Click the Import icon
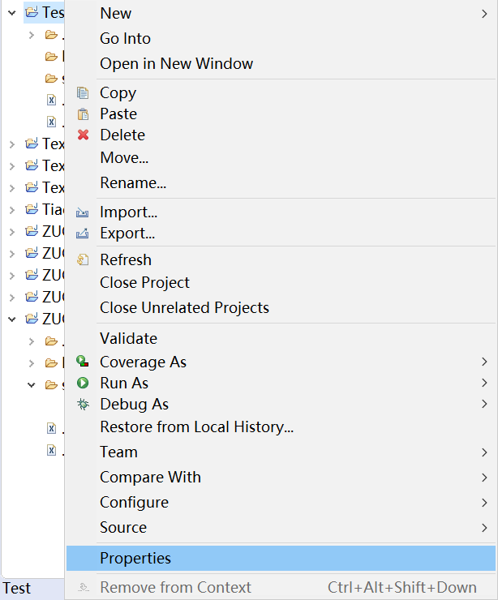Screen dimensions: 498x600 tap(83, 212)
